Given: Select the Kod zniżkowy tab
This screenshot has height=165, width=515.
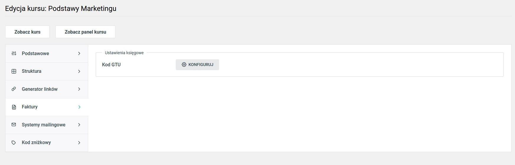Looking at the screenshot, I should (47, 143).
